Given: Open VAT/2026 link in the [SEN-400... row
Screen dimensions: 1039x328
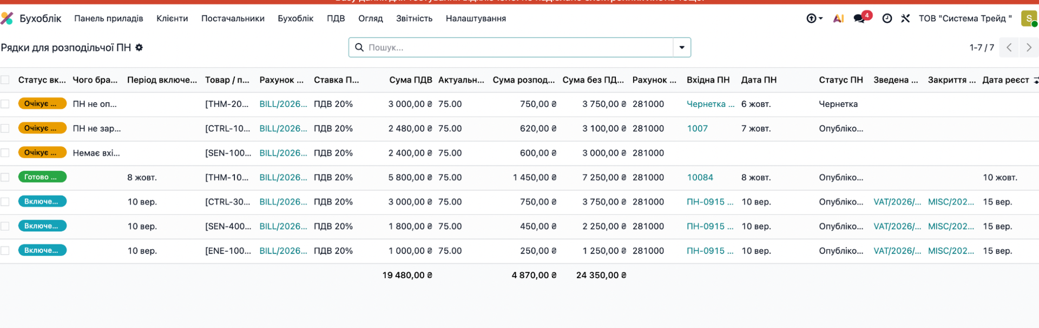Looking at the screenshot, I should (x=897, y=226).
